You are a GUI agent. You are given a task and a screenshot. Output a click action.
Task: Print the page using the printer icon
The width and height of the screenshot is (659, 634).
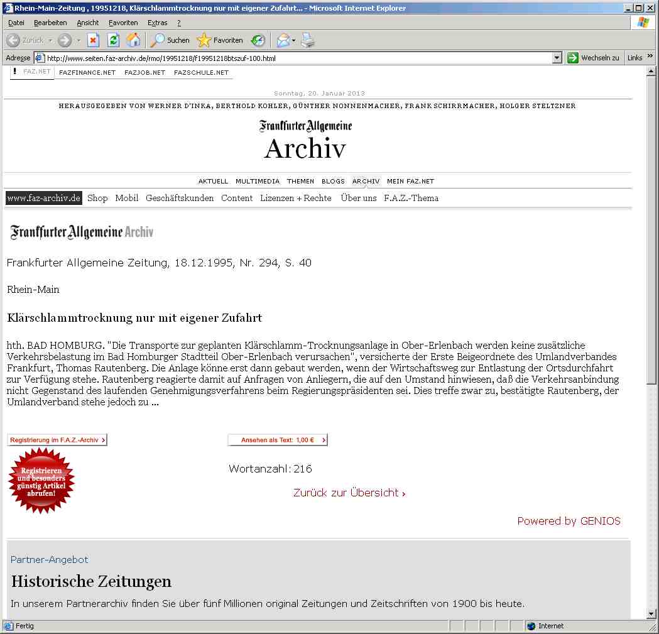[307, 40]
